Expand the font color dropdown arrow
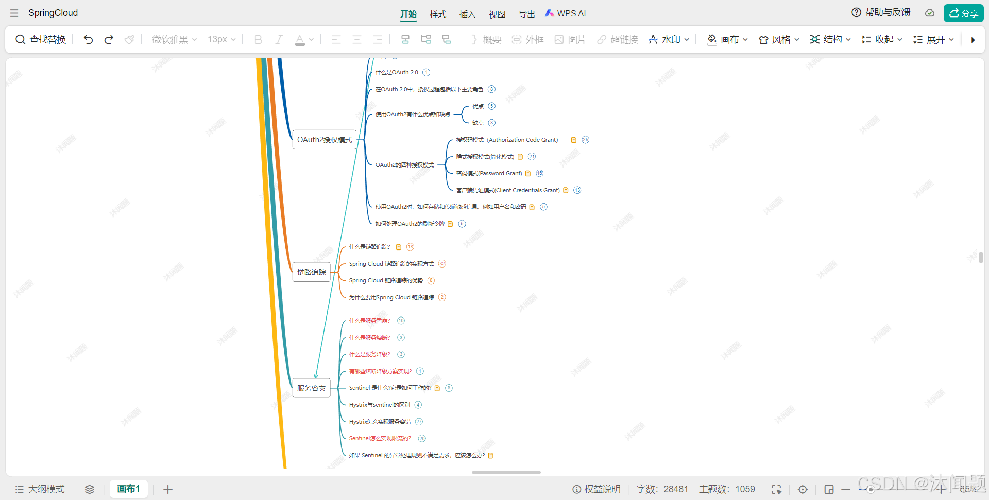Image resolution: width=989 pixels, height=500 pixels. click(x=311, y=40)
